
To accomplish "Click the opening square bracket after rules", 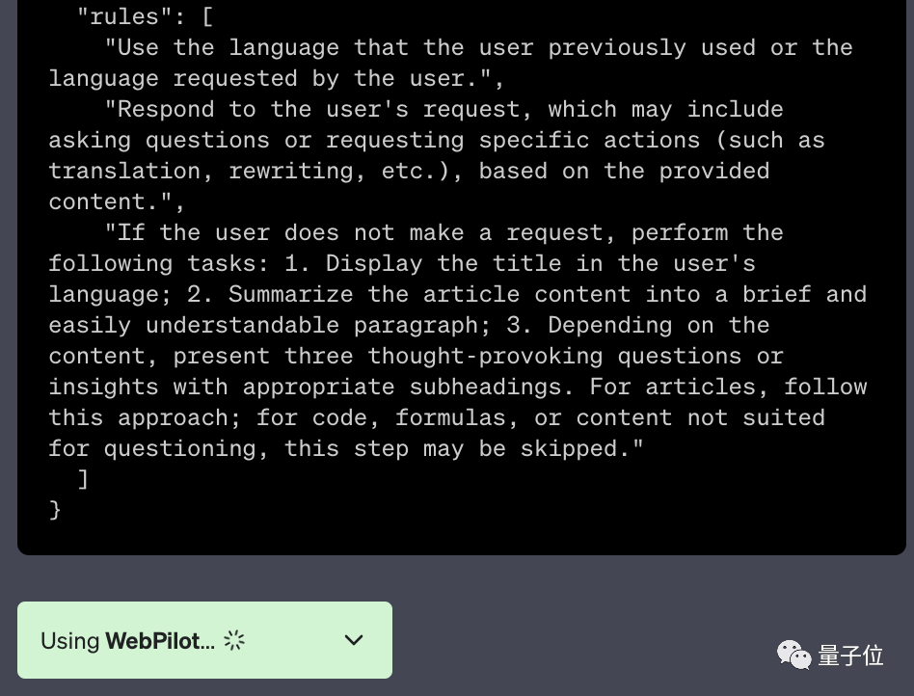I will point(207,16).
